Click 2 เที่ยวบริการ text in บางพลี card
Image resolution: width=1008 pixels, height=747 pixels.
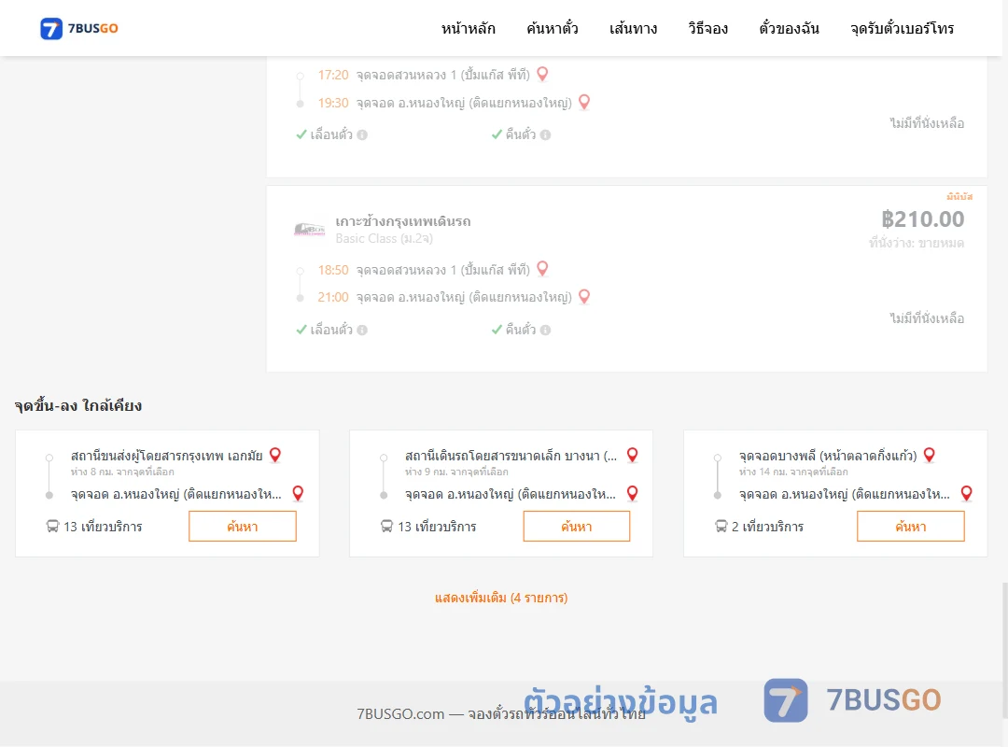pos(767,527)
